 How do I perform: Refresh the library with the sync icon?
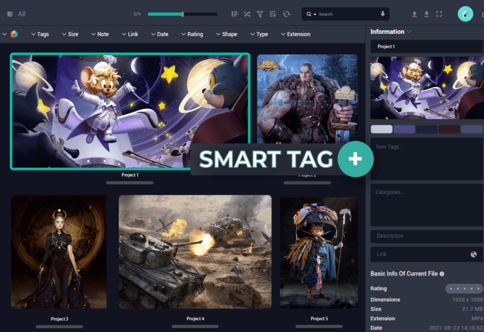(x=286, y=14)
